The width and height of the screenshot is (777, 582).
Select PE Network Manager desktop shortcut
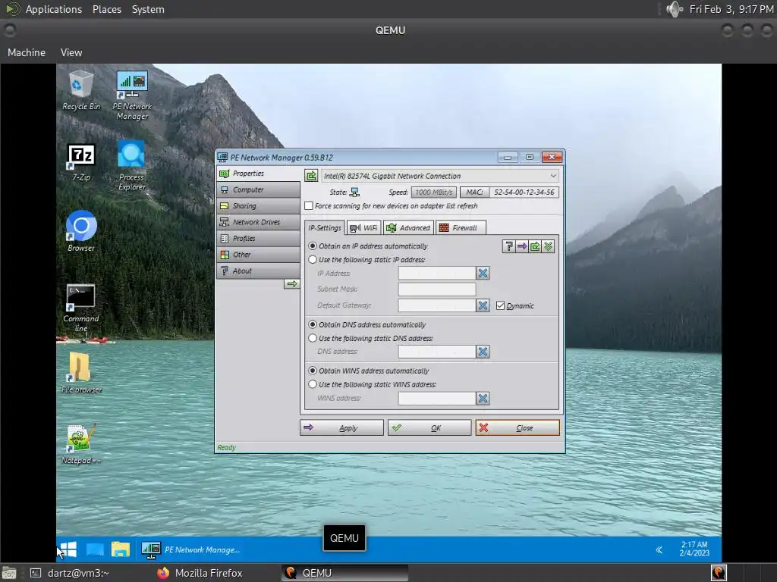[132, 95]
